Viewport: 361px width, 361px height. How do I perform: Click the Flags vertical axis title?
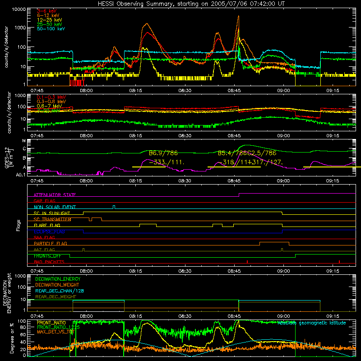[x=18, y=225]
